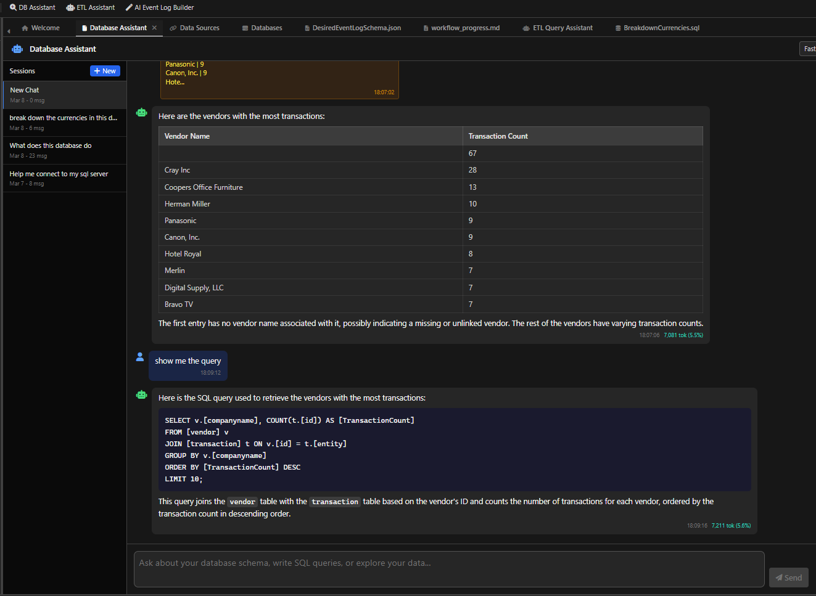This screenshot has width=816, height=596.
Task: Click bot avatar next to SQL query answer
Action: pyautogui.click(x=142, y=394)
